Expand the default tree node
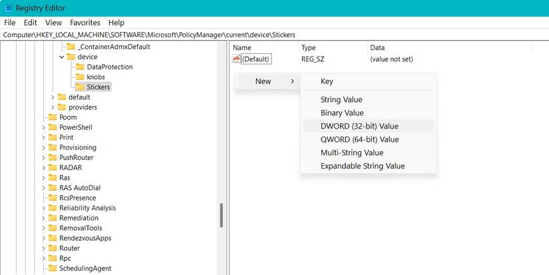This screenshot has width=549, height=275. pyautogui.click(x=53, y=97)
